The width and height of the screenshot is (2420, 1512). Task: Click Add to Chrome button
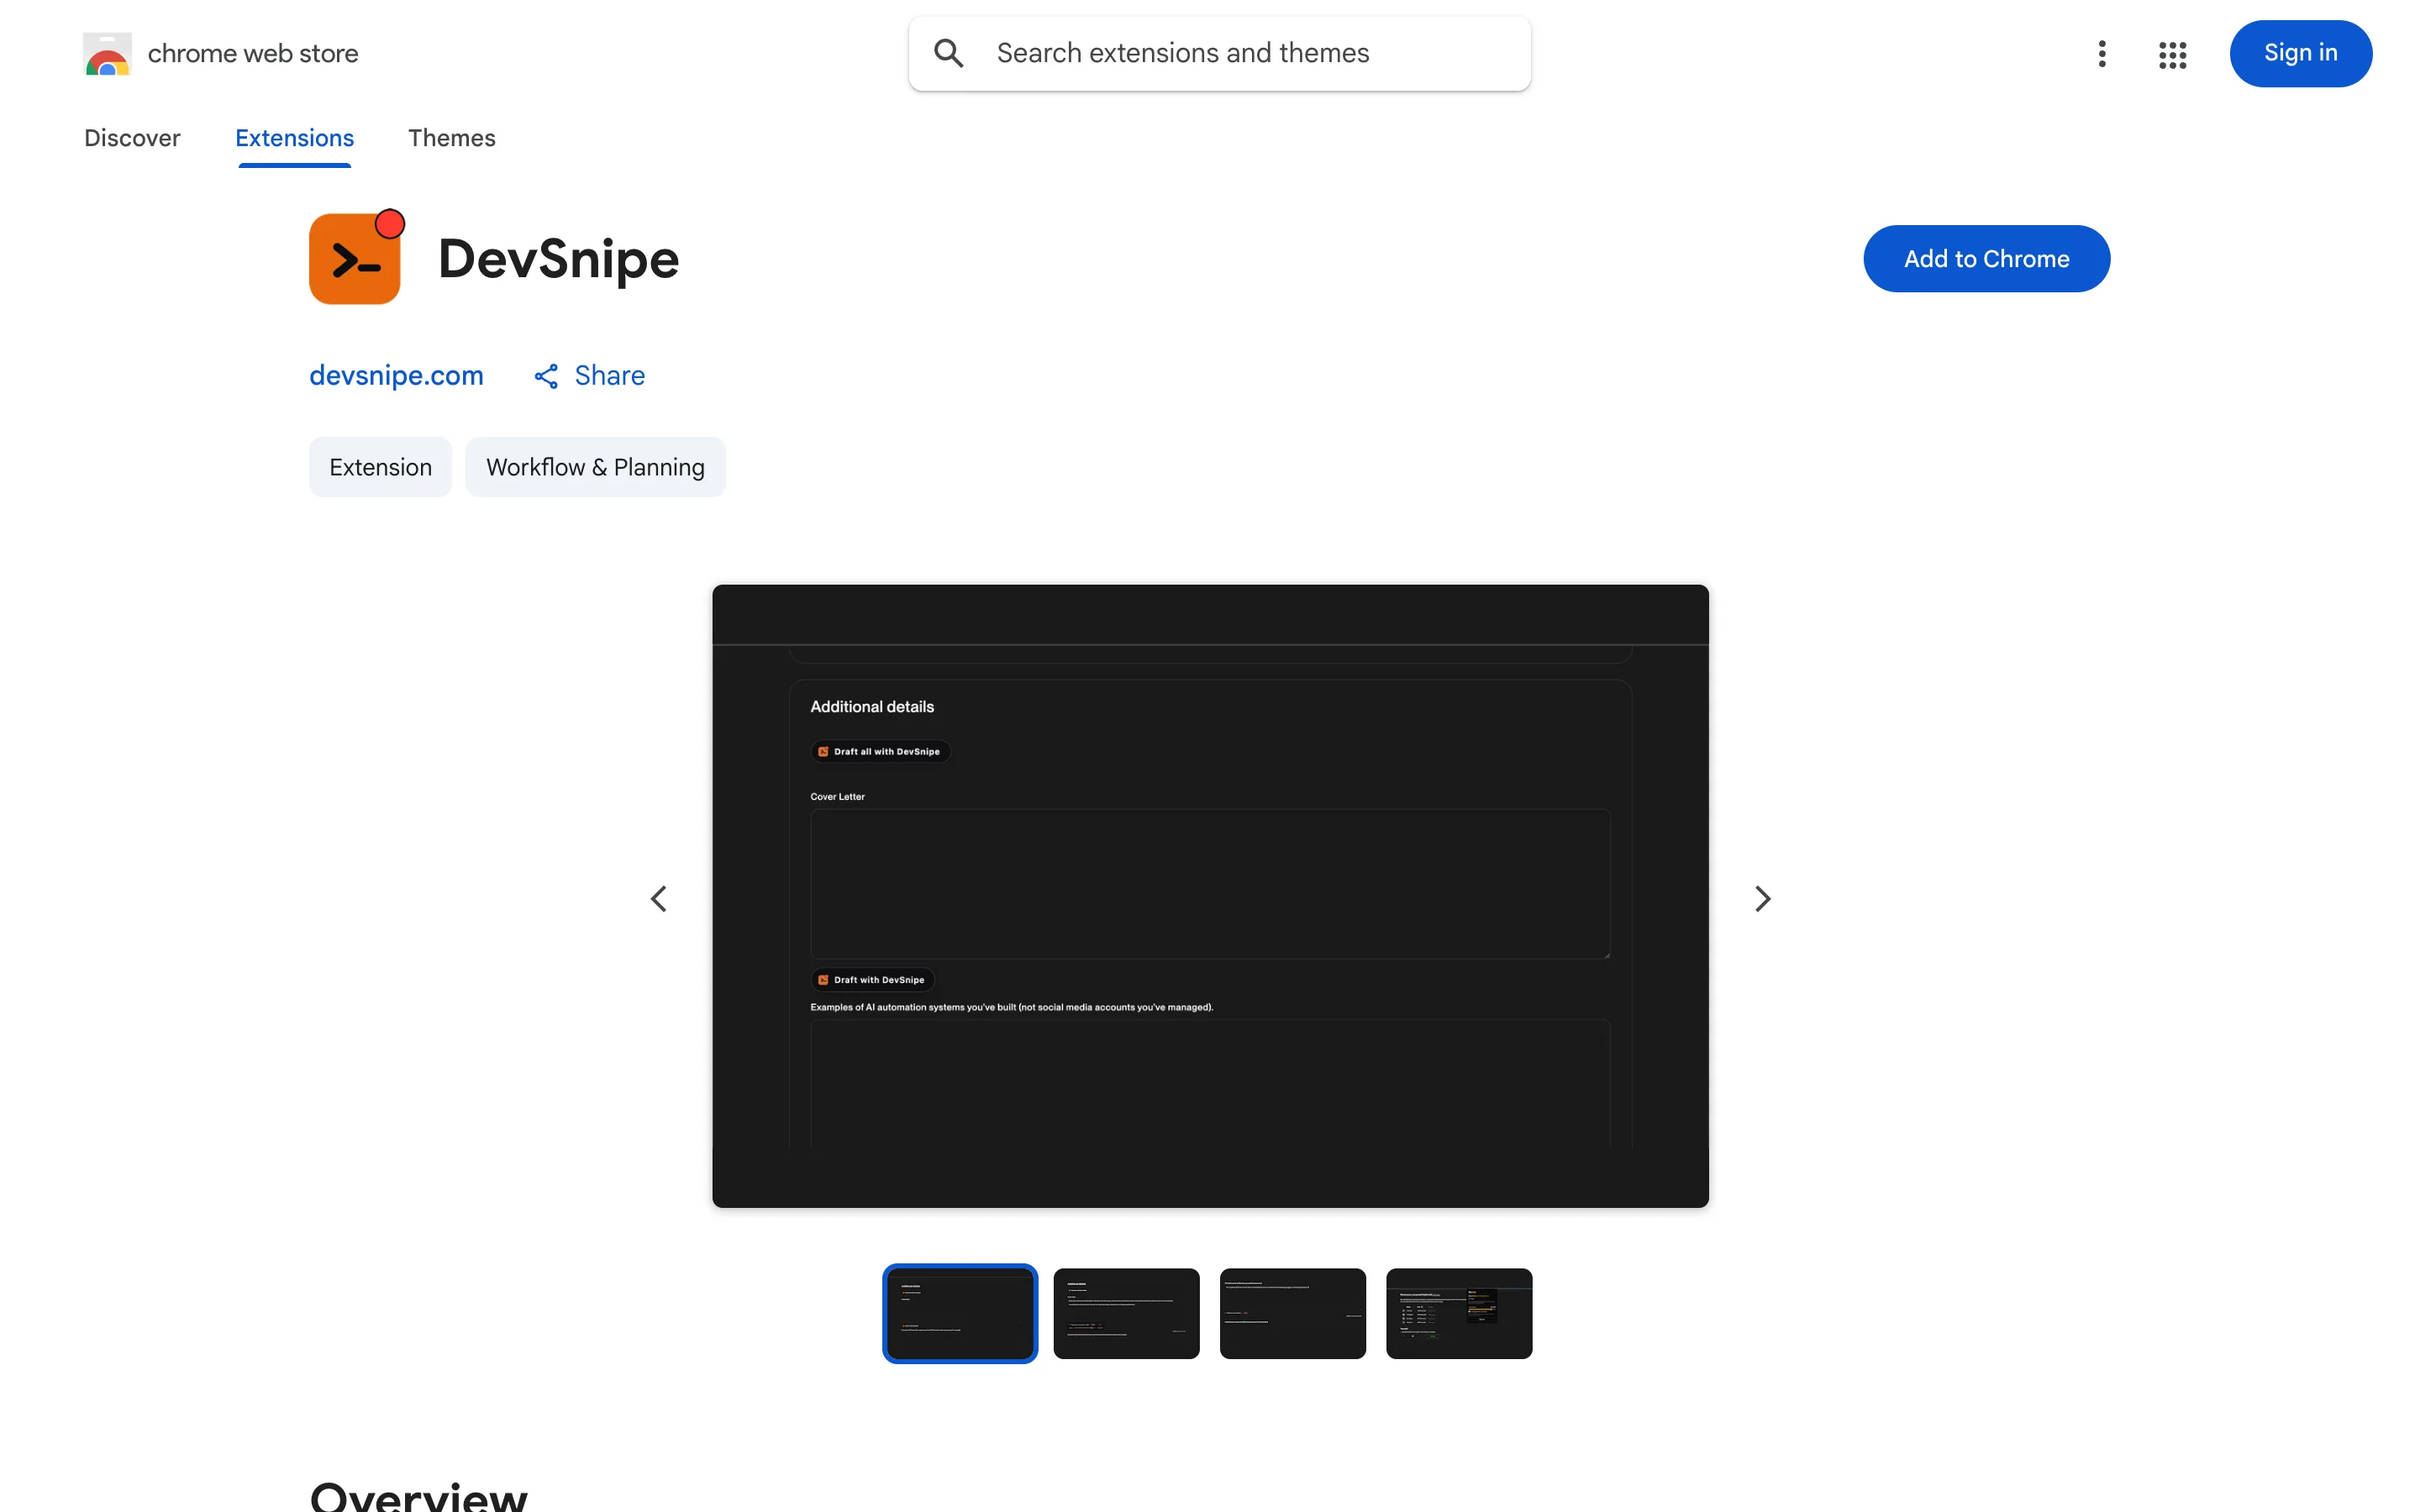click(1986, 259)
